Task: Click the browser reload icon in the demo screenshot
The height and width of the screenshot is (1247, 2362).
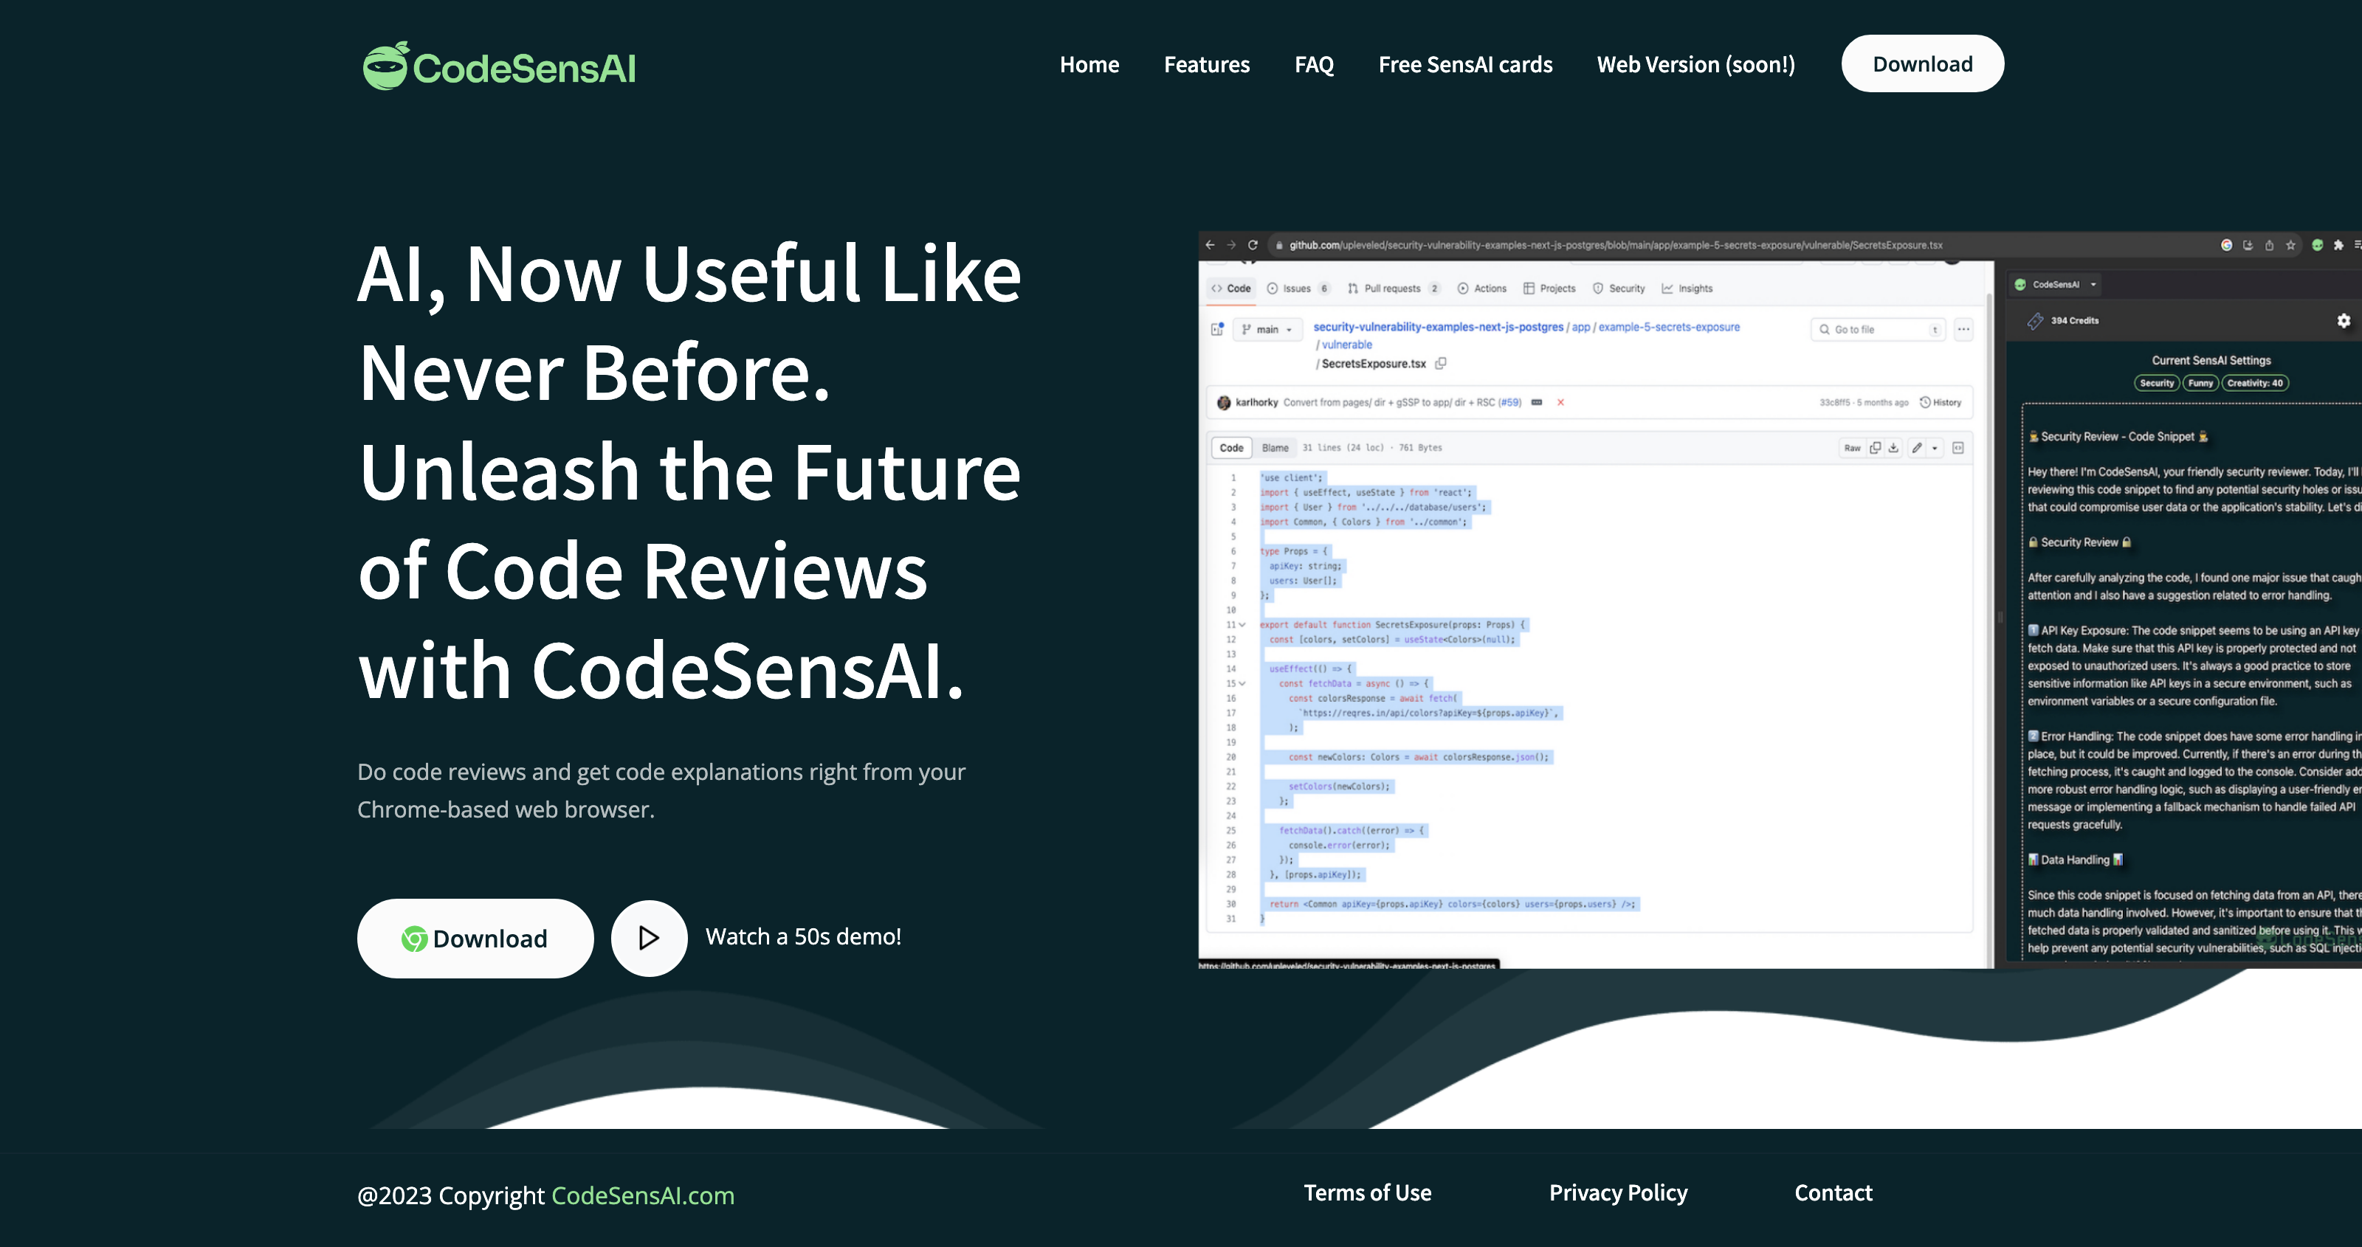Action: click(1253, 245)
